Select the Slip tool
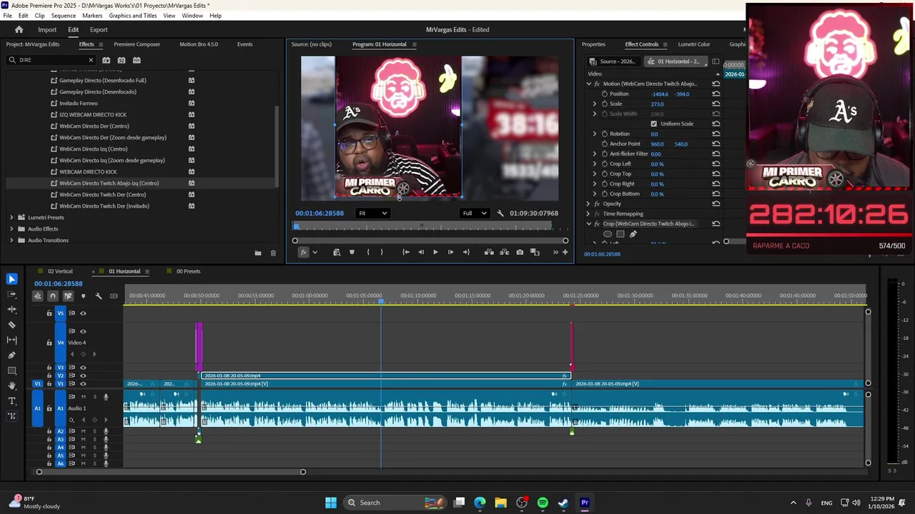The width and height of the screenshot is (915, 514). (x=11, y=340)
